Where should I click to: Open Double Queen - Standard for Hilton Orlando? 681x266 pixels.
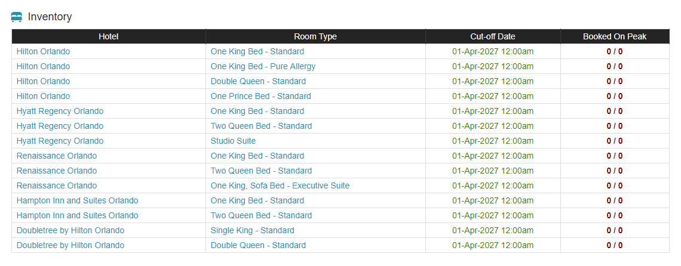tap(258, 81)
